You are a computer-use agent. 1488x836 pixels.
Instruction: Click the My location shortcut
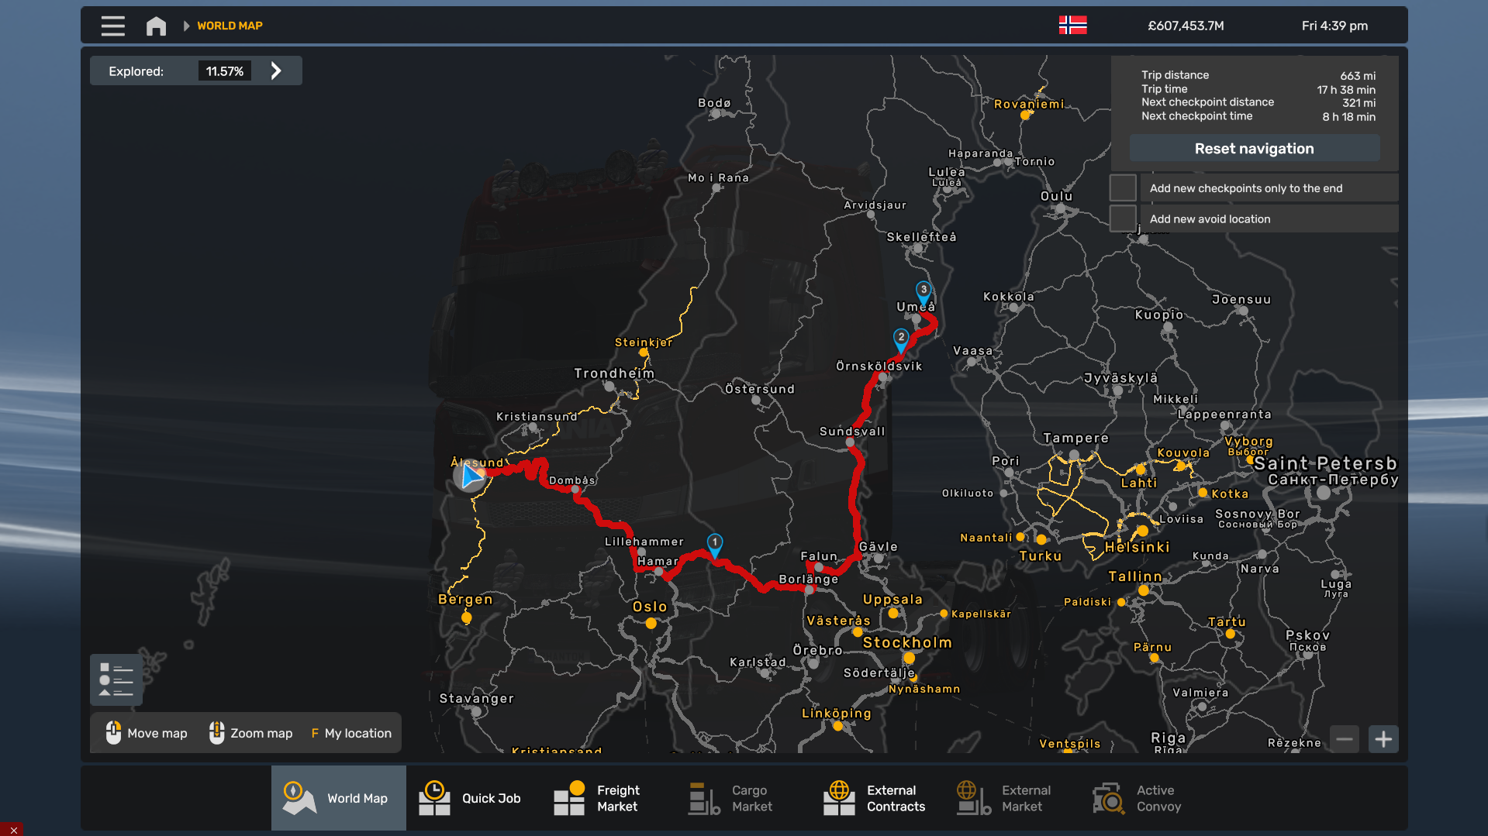(x=351, y=733)
